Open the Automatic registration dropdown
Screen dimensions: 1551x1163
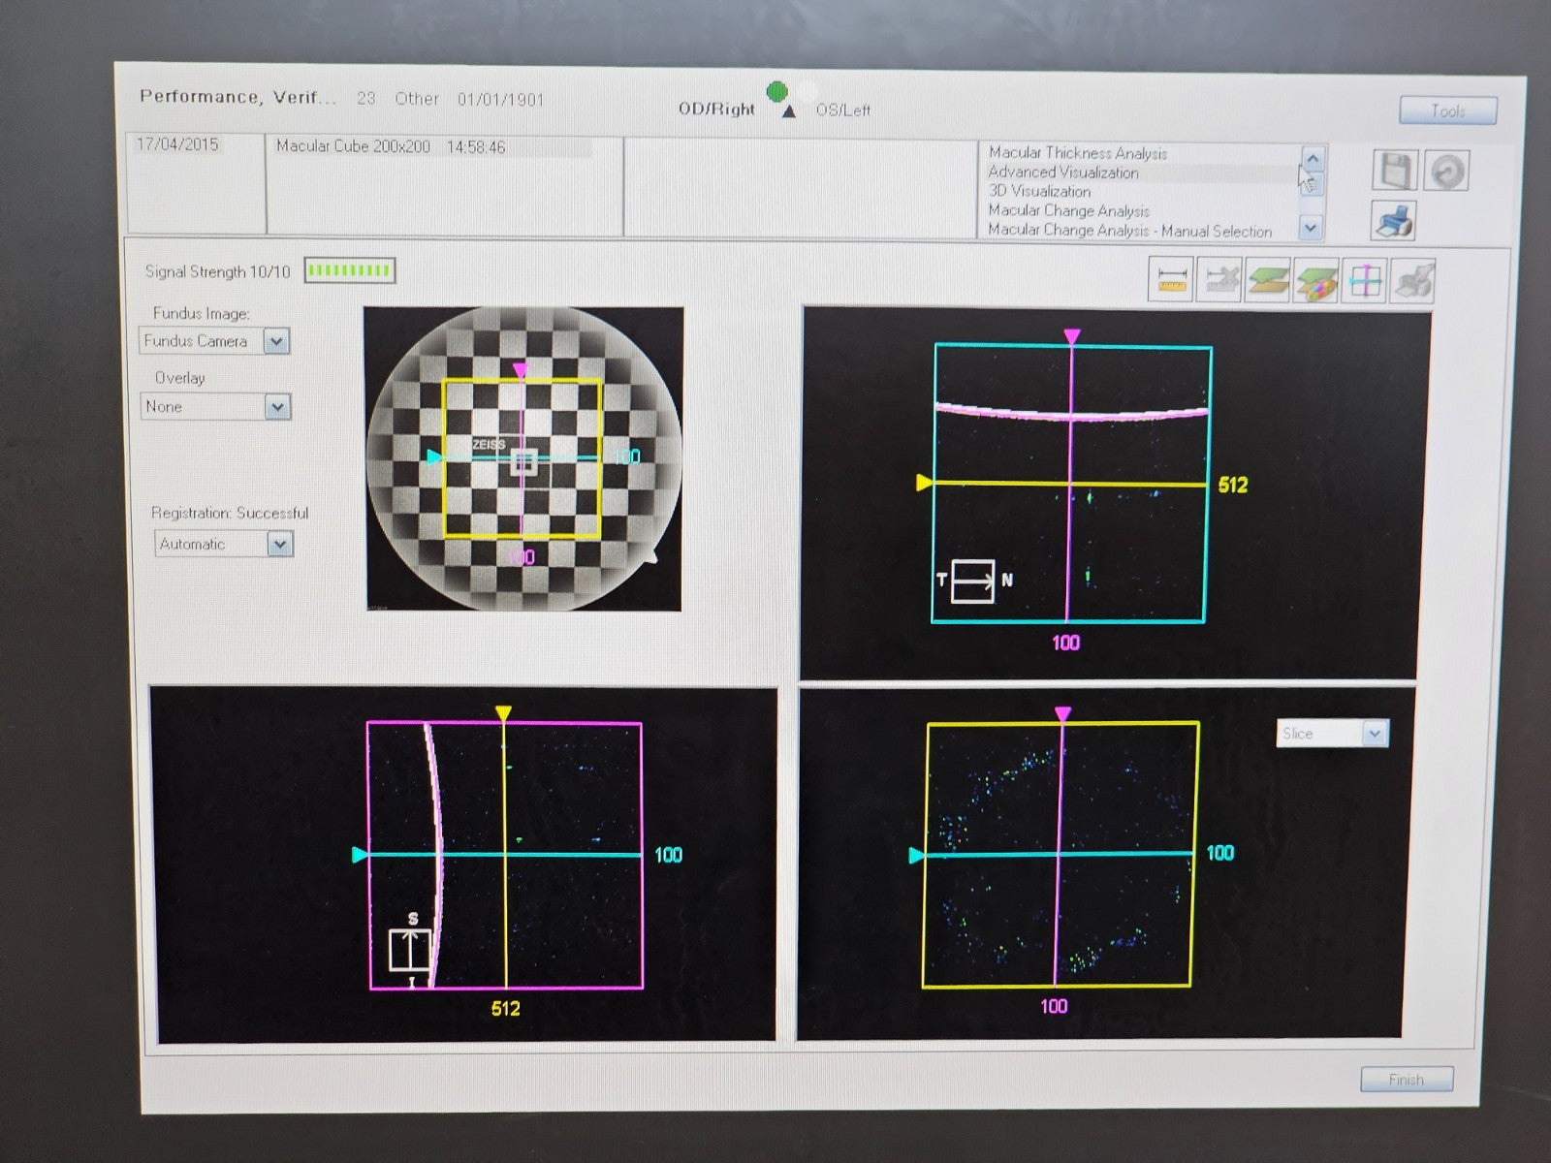279,544
